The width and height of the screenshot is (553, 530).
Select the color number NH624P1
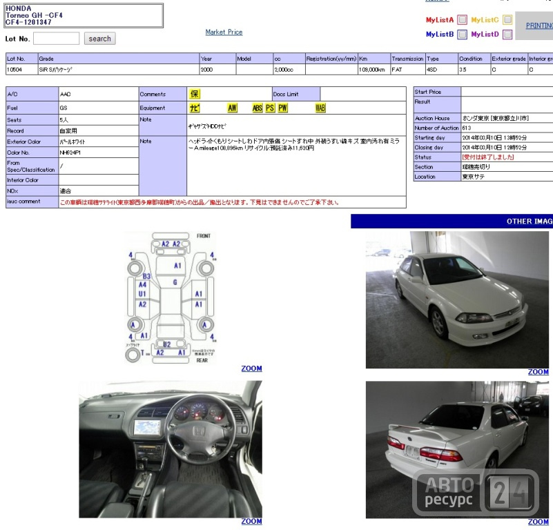point(70,153)
